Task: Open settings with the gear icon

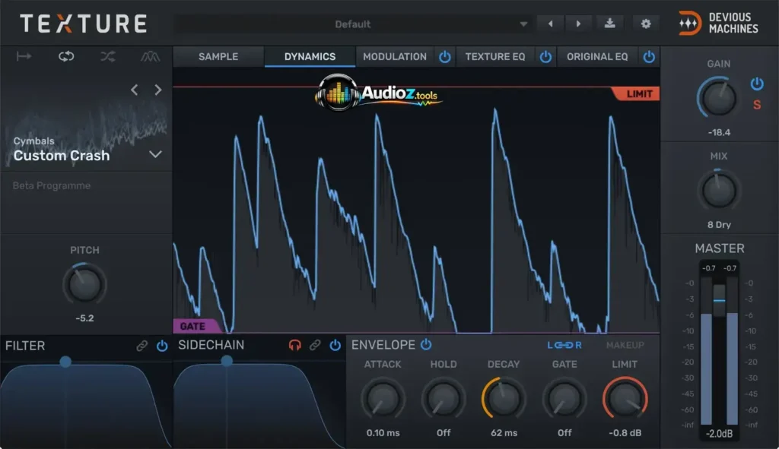Action: [x=646, y=24]
